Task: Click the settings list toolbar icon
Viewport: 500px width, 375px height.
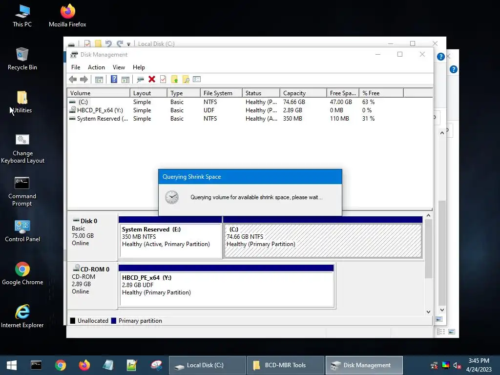Action: pos(197,79)
